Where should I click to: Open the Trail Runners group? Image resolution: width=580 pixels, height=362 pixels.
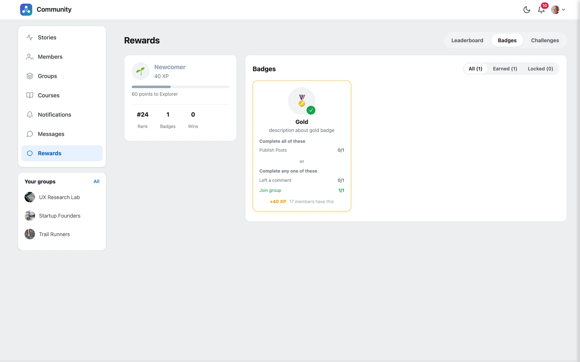[54, 234]
